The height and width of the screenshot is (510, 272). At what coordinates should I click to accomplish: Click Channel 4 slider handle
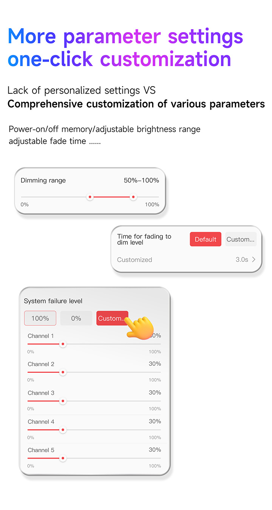point(63,430)
